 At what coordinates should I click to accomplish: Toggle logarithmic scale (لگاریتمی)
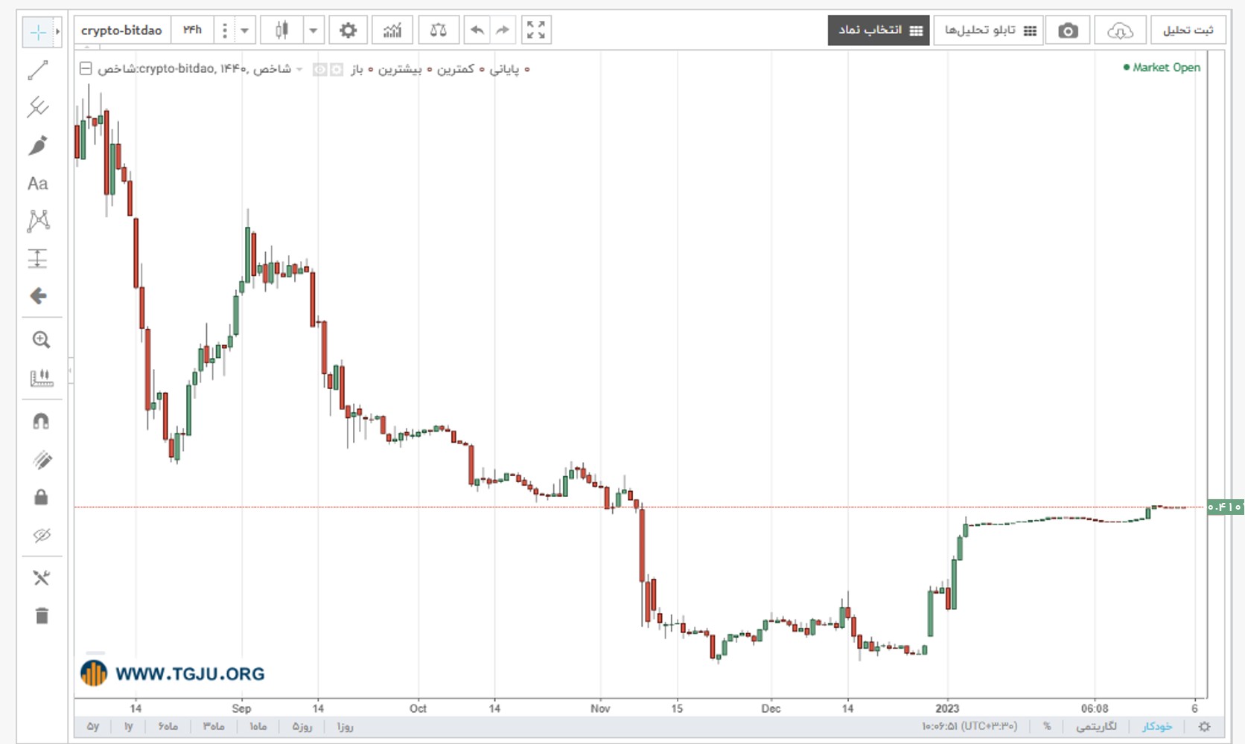point(1096,726)
